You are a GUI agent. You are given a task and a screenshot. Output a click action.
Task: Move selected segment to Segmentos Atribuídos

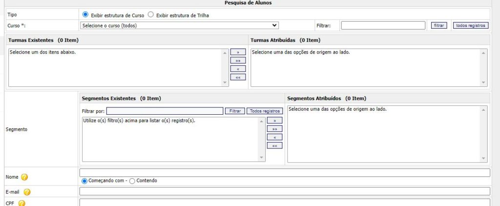coord(274,121)
